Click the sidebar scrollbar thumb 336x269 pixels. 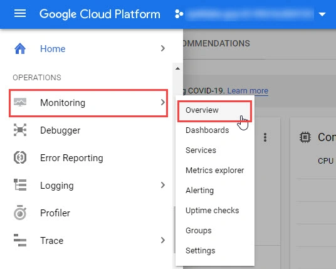coord(175,229)
